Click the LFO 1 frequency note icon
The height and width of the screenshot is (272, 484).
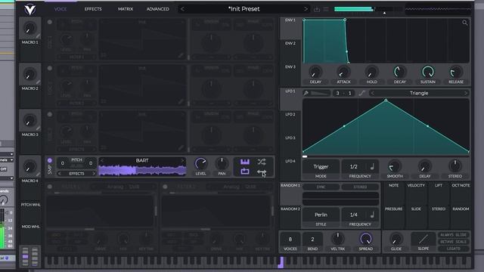[372, 166]
